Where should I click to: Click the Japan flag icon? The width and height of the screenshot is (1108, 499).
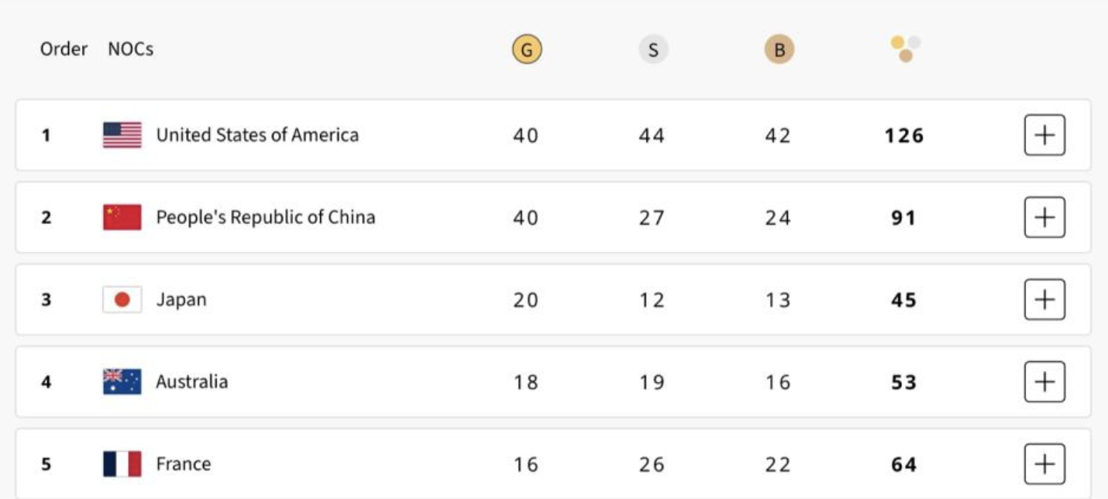[122, 300]
